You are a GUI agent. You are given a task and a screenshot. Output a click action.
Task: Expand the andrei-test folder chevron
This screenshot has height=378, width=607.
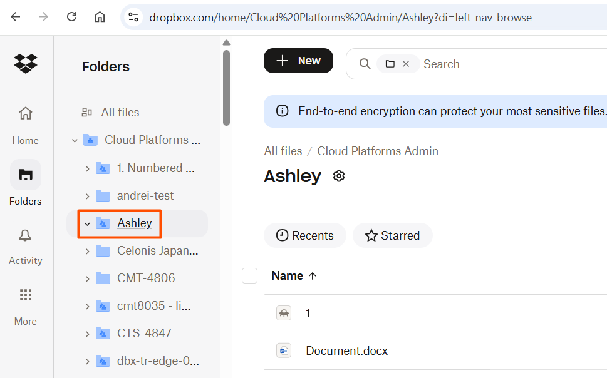87,196
